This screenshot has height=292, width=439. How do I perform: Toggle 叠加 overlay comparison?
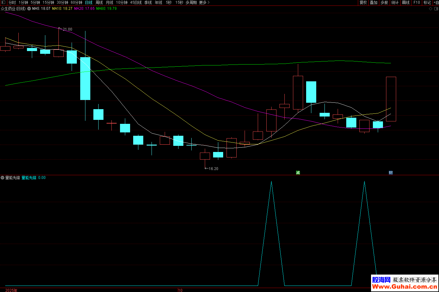(373, 2)
